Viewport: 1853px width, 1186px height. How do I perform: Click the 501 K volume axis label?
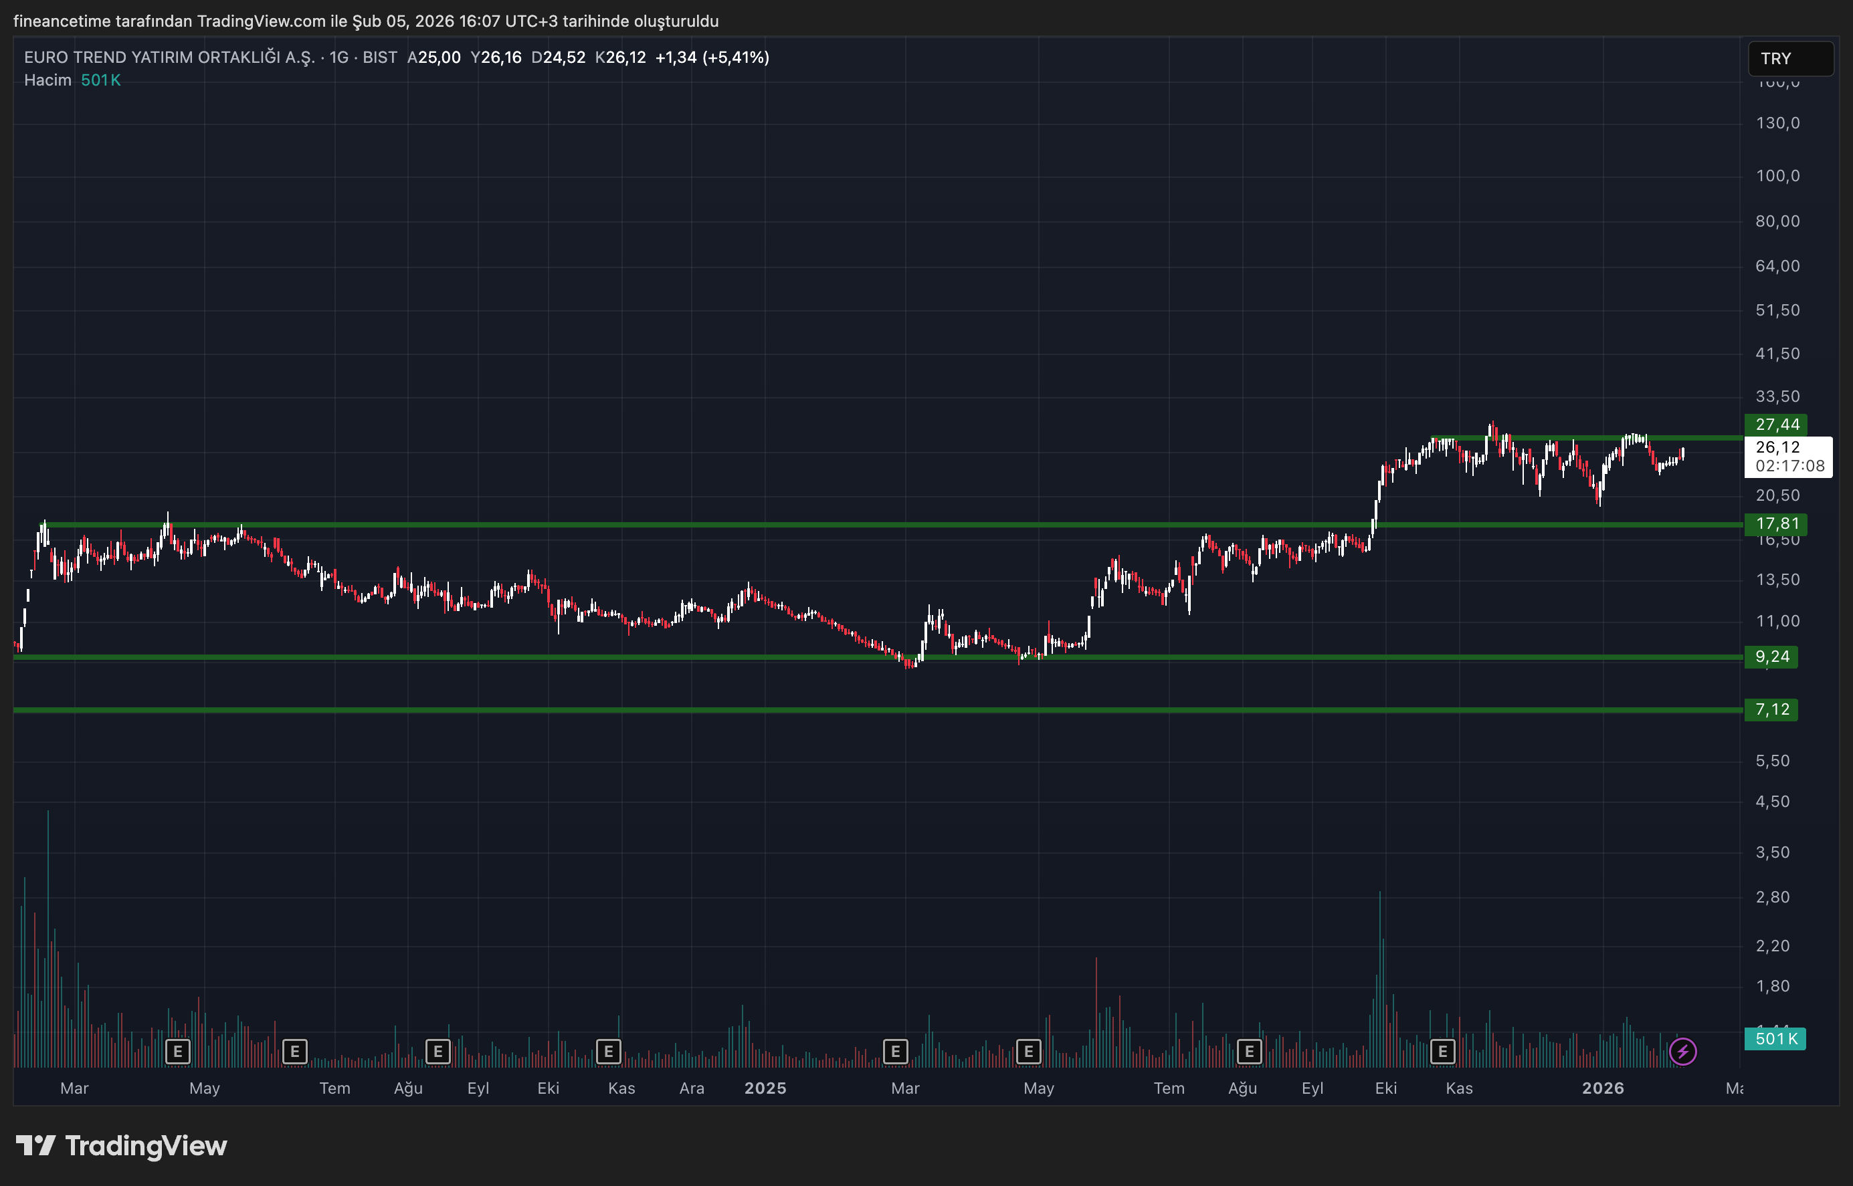tap(1775, 1039)
